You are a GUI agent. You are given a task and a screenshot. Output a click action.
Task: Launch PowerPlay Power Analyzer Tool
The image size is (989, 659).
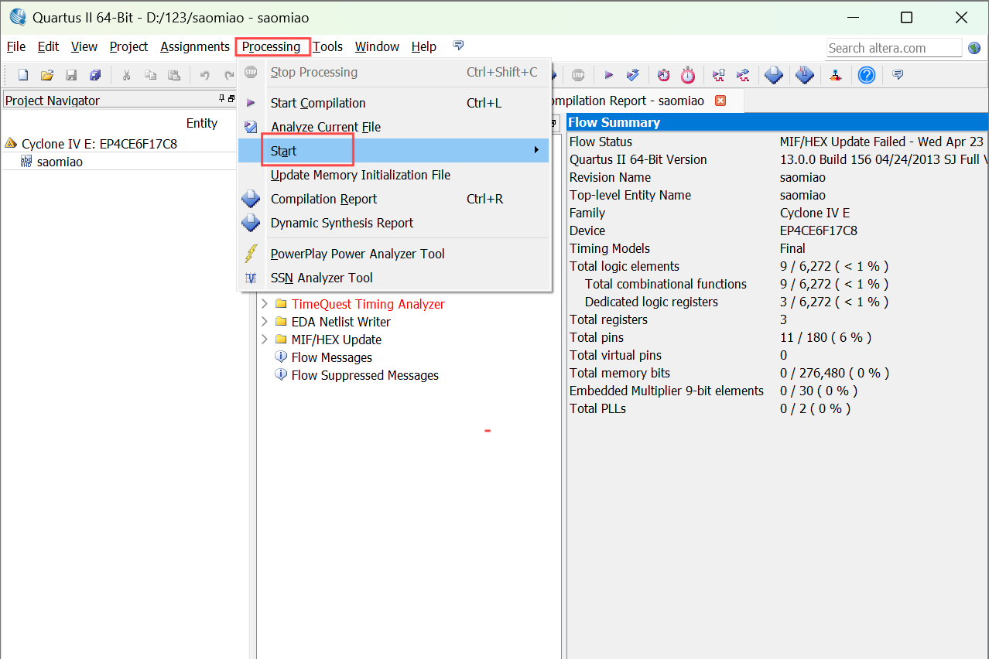[393, 254]
